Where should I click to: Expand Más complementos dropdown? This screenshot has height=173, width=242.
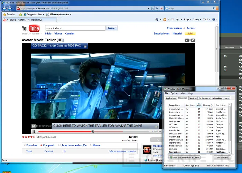[71, 14]
